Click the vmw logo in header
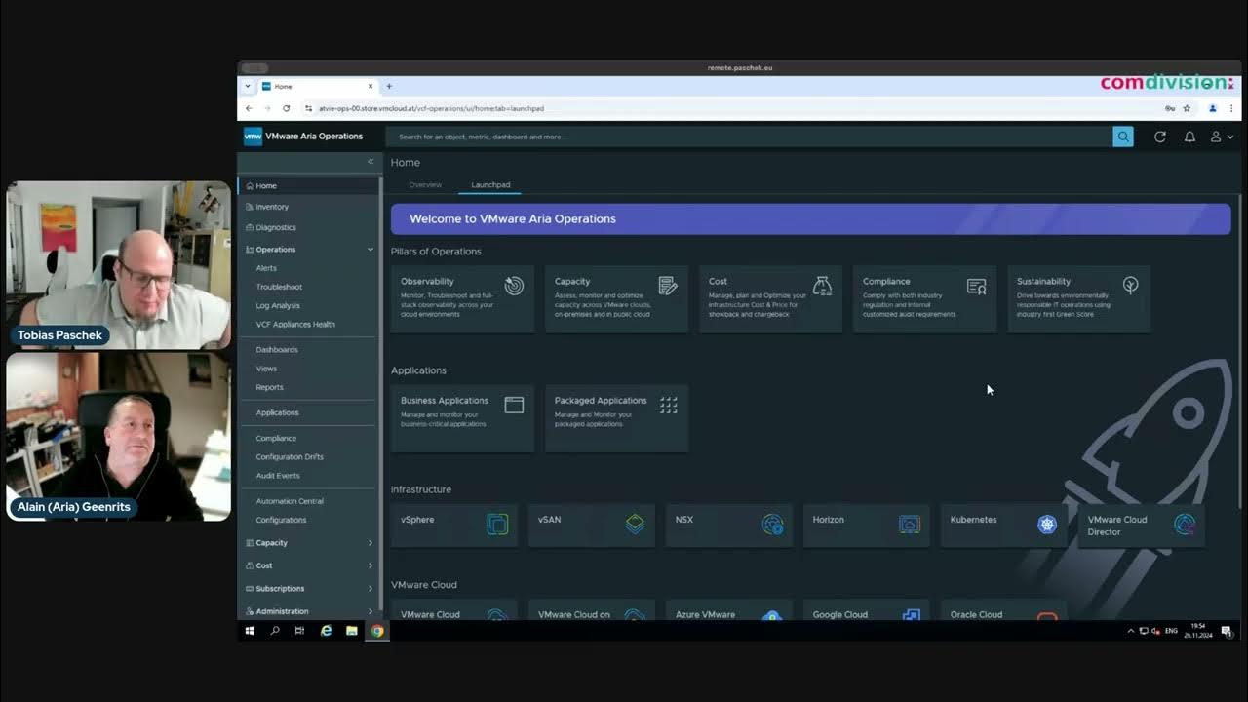The image size is (1248, 702). (x=253, y=136)
